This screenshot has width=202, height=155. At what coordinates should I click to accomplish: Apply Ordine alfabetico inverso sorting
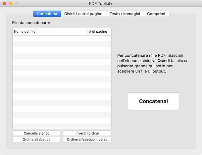[87, 139]
